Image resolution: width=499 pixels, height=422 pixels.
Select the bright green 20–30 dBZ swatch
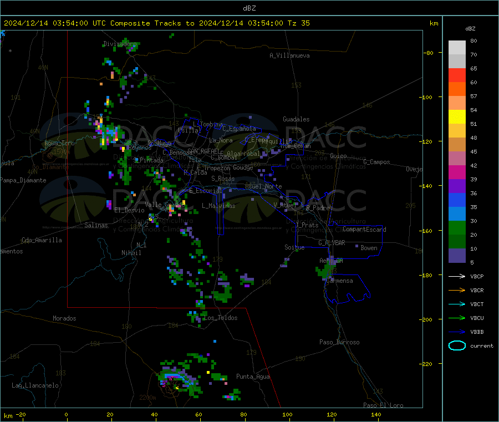(x=457, y=227)
